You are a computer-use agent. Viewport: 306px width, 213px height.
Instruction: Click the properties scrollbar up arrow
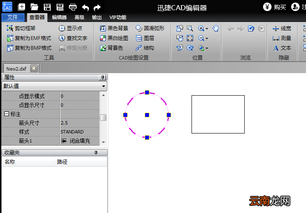[x=103, y=95]
